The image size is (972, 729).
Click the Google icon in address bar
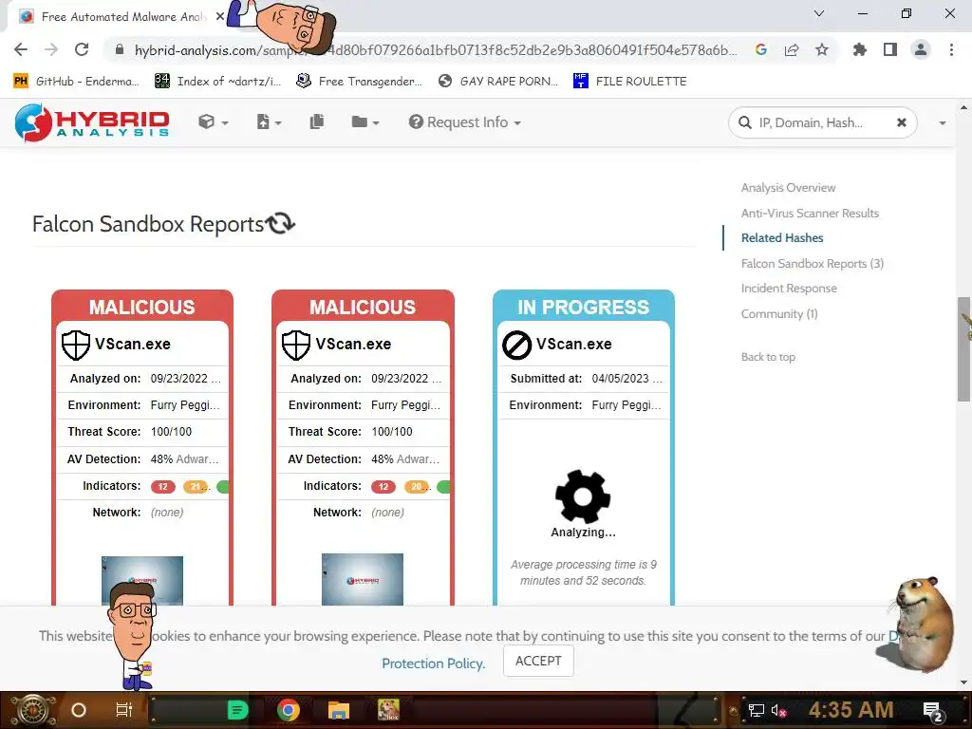761,49
